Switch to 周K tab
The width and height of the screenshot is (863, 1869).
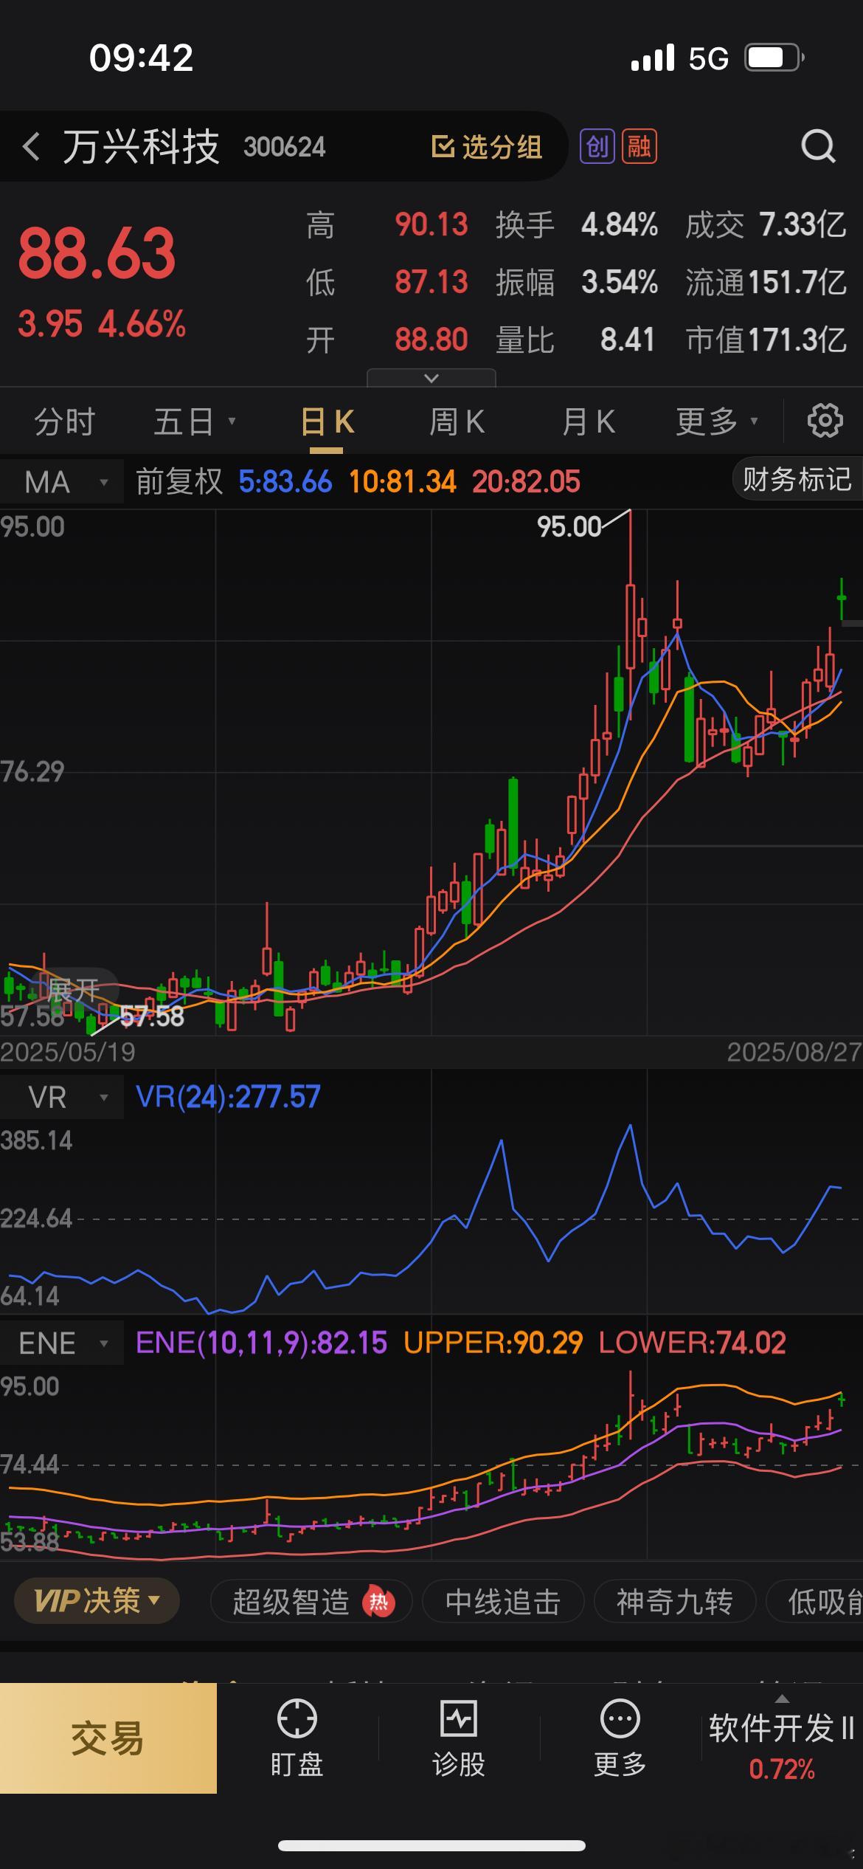pyautogui.click(x=457, y=421)
